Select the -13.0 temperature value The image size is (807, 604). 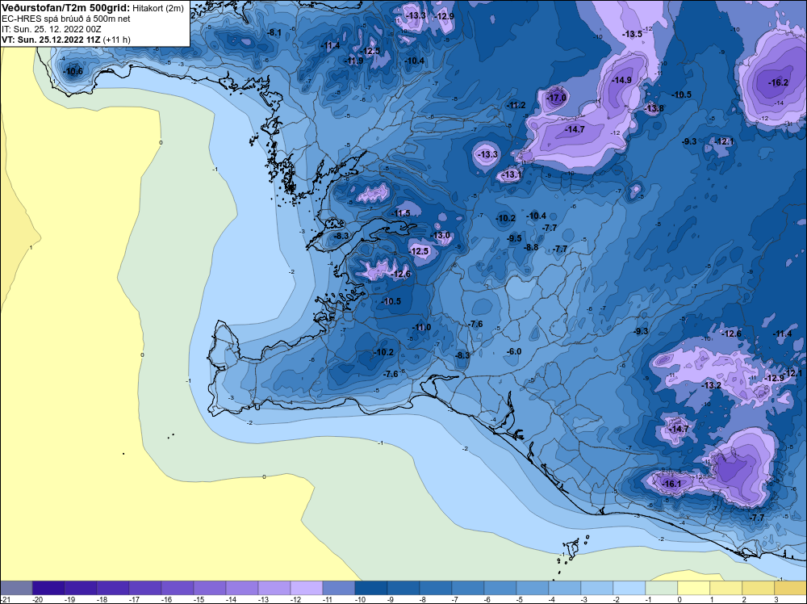tap(440, 235)
